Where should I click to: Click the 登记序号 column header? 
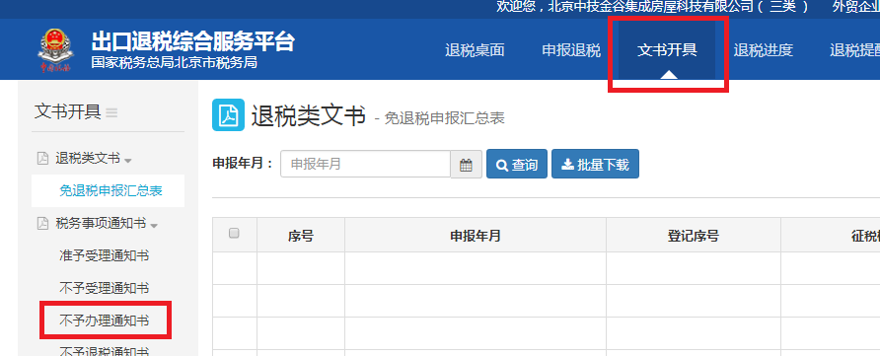coord(694,236)
